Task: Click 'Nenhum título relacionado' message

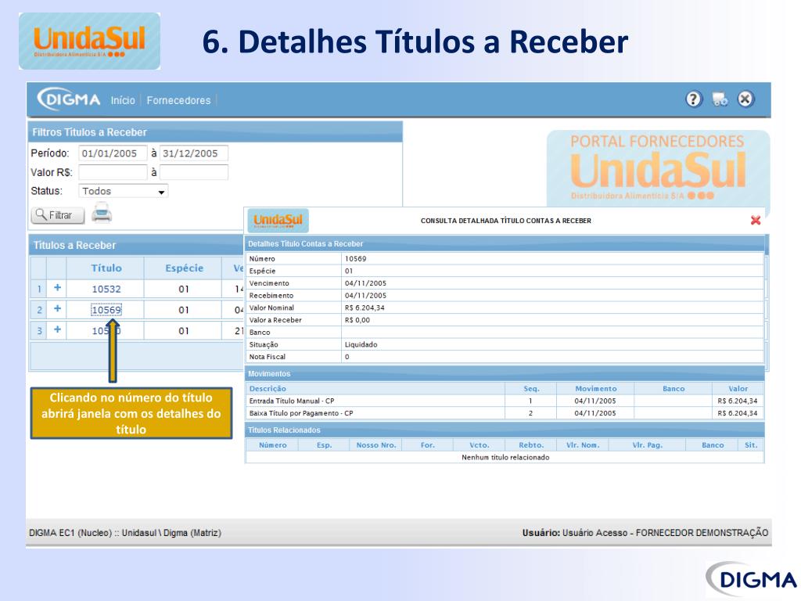Action: click(x=505, y=457)
